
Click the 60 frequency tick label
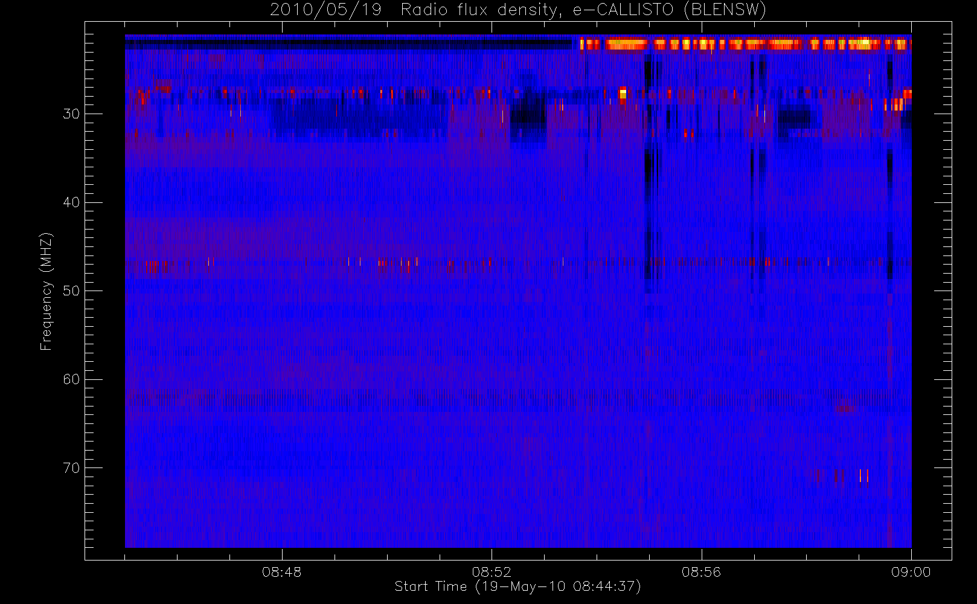(x=71, y=379)
